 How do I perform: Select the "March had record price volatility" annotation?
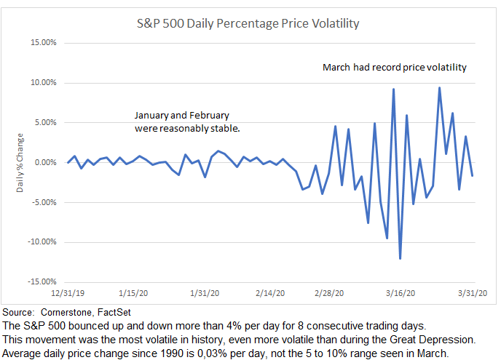click(x=394, y=68)
